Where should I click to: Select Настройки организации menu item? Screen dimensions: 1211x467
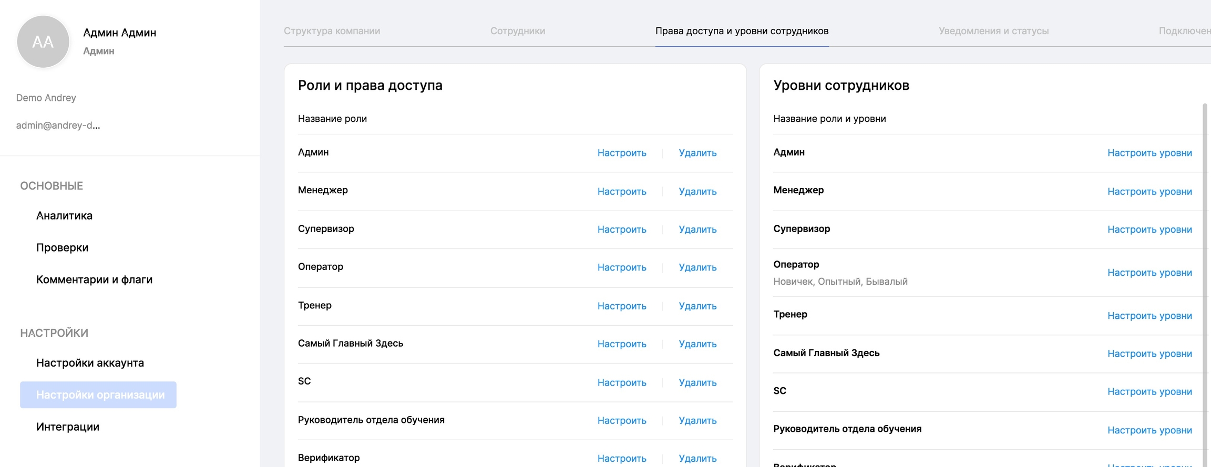(99, 395)
